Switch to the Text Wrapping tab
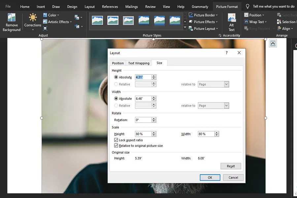Viewport: 297px width, 198px height. click(139, 63)
